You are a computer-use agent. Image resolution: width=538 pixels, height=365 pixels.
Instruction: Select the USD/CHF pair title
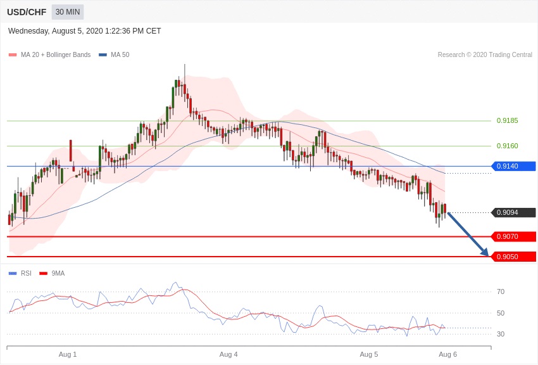pyautogui.click(x=27, y=12)
